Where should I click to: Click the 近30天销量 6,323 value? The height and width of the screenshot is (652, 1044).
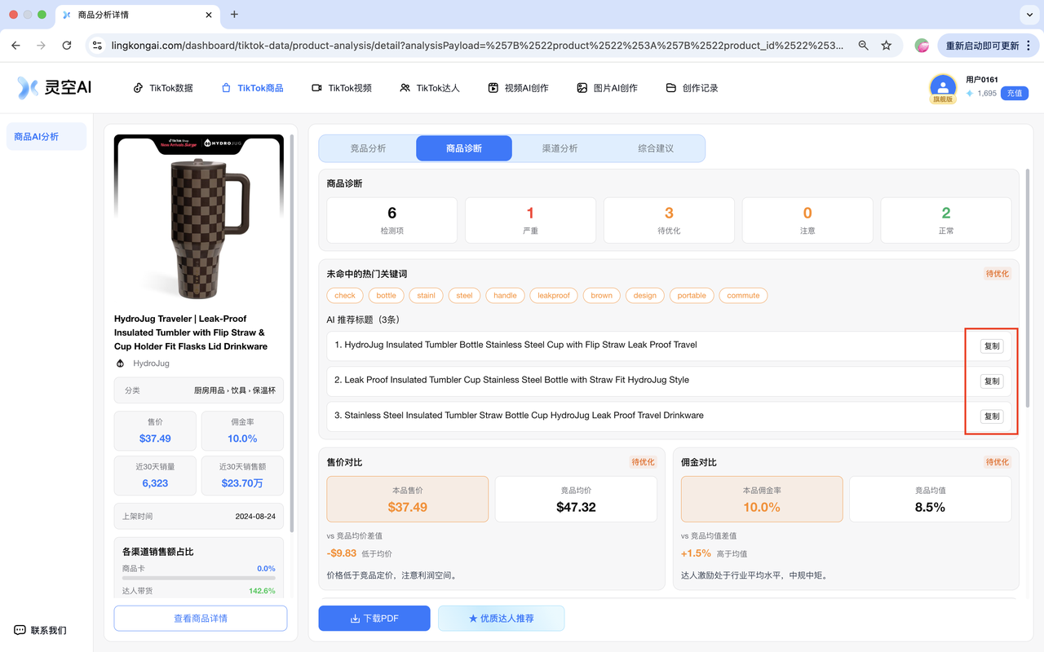155,483
